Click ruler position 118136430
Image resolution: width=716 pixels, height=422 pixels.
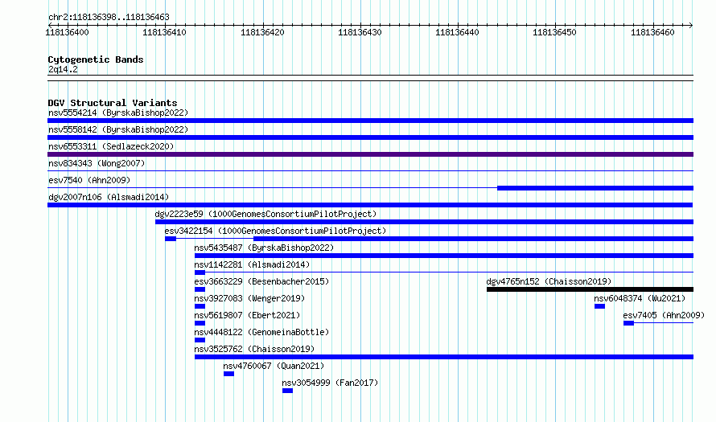(x=360, y=32)
